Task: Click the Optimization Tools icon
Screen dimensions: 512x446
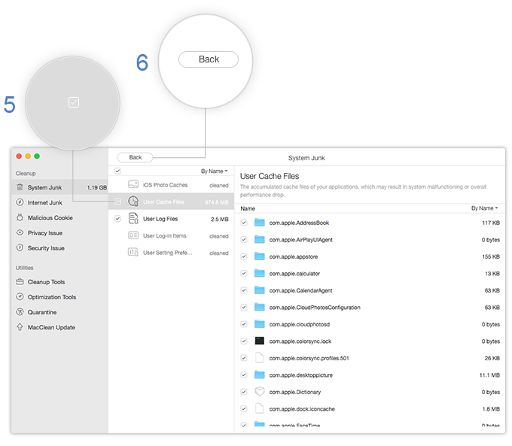Action: point(20,296)
